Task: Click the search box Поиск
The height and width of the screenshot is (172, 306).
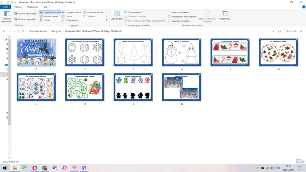Action: coord(294,31)
